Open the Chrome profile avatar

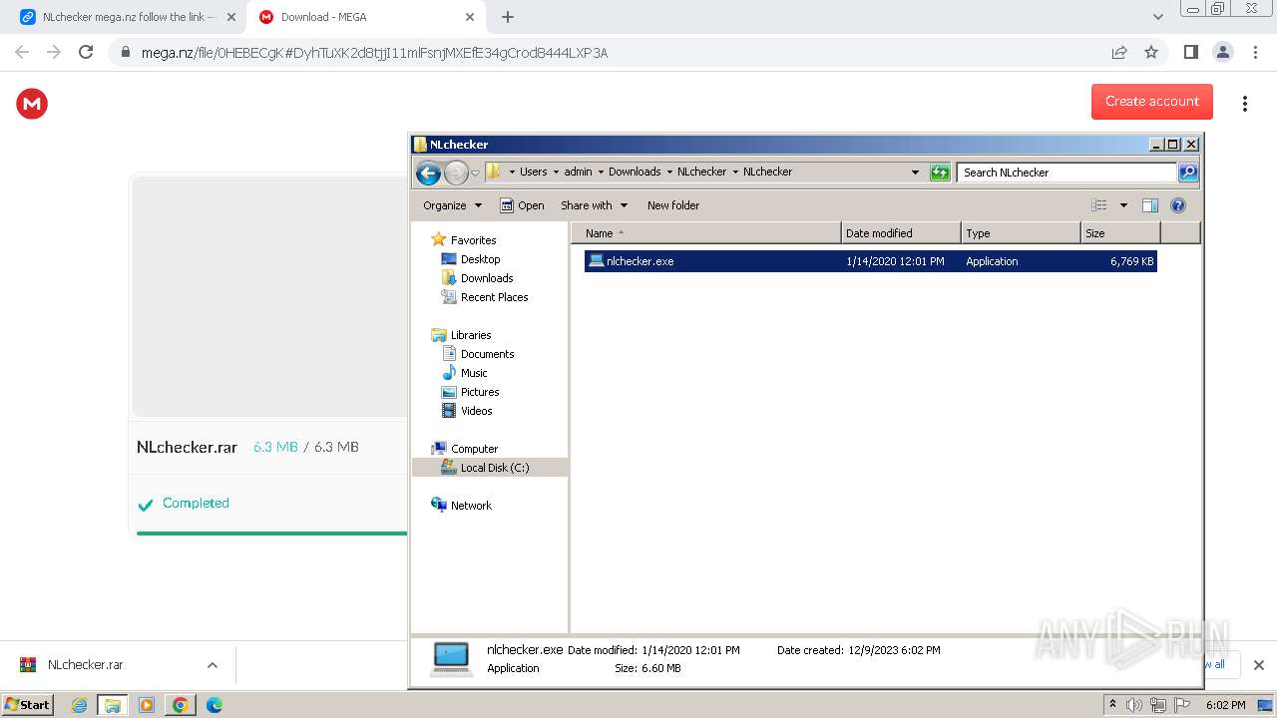point(1222,52)
